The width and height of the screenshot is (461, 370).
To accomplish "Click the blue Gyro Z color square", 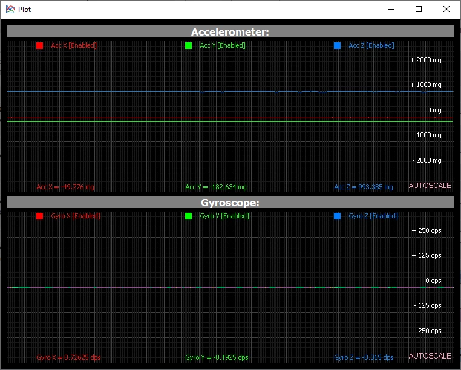I will coord(337,216).
